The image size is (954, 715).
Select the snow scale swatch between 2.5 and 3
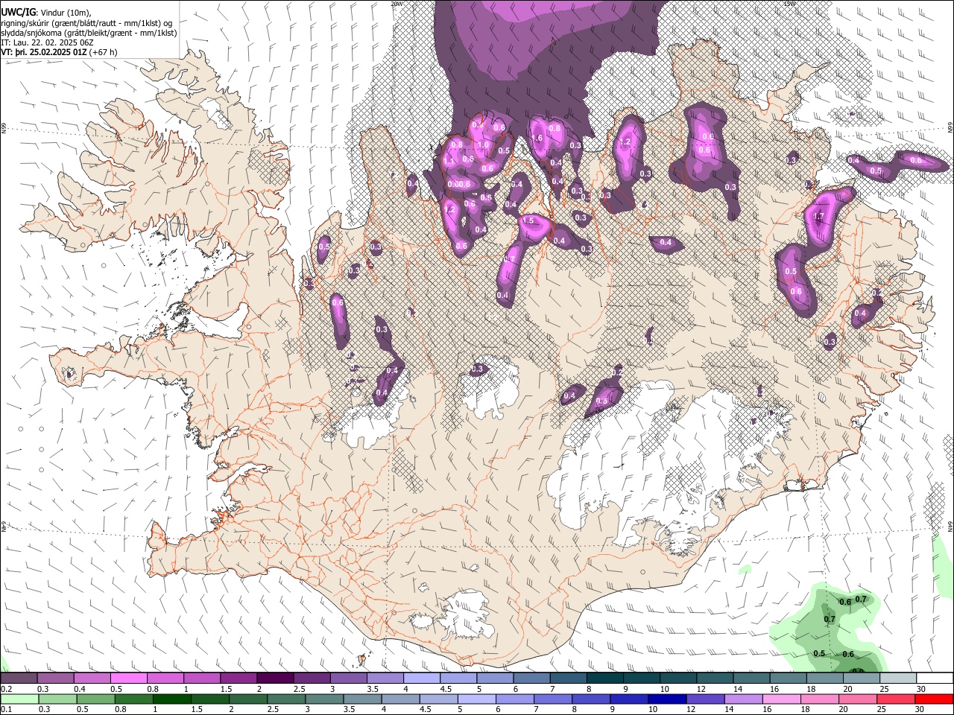click(x=311, y=679)
